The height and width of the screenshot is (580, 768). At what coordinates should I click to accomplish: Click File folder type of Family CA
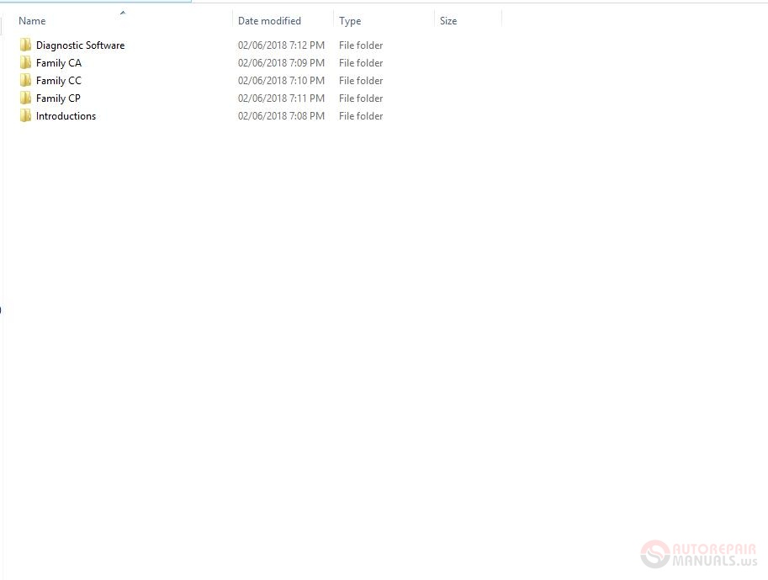(361, 63)
